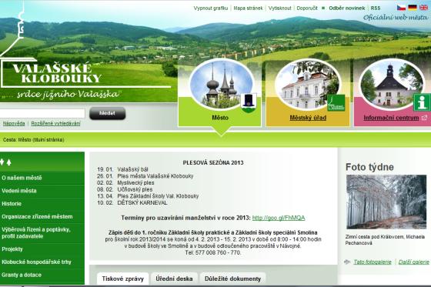Click the up arrow above the sidebar menu
This screenshot has width=431, height=287.
(x=8, y=162)
